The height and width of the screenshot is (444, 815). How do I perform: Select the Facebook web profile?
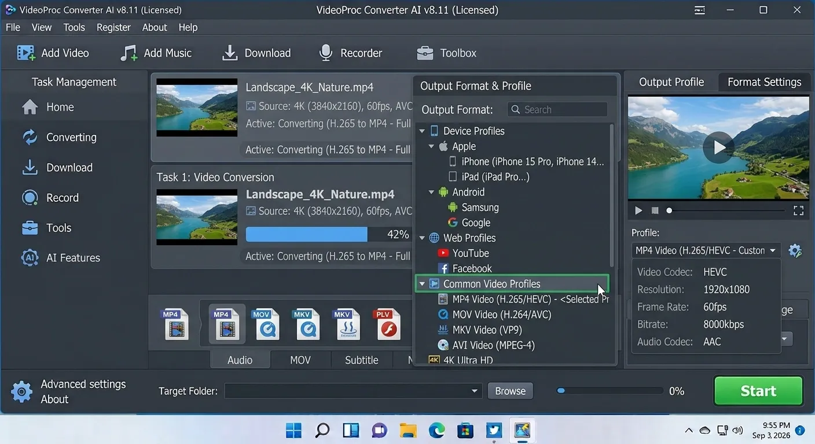(465, 268)
